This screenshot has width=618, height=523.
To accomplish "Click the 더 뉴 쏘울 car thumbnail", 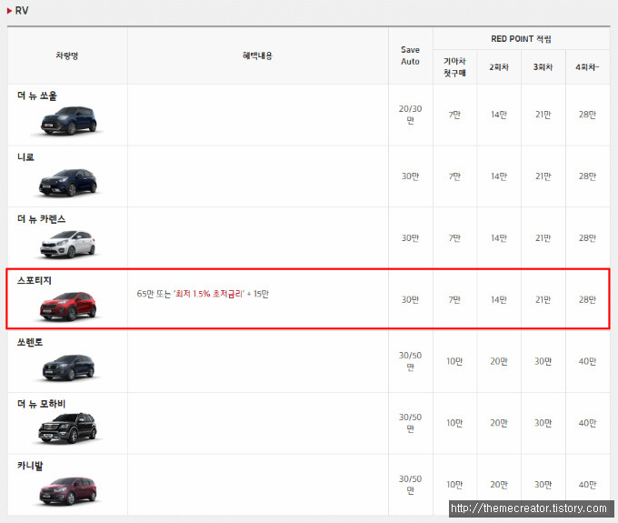I will [68, 120].
